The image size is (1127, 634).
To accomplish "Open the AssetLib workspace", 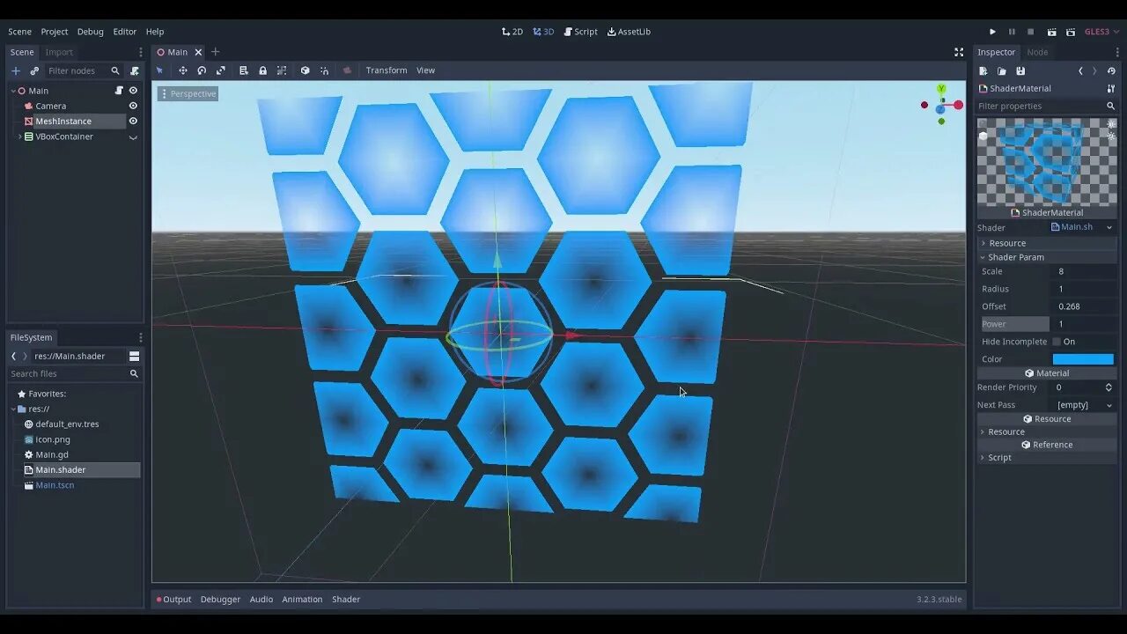I will click(629, 32).
